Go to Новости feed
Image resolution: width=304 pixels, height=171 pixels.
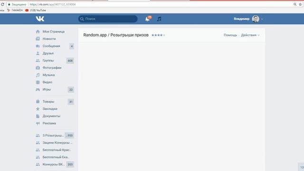click(x=49, y=39)
